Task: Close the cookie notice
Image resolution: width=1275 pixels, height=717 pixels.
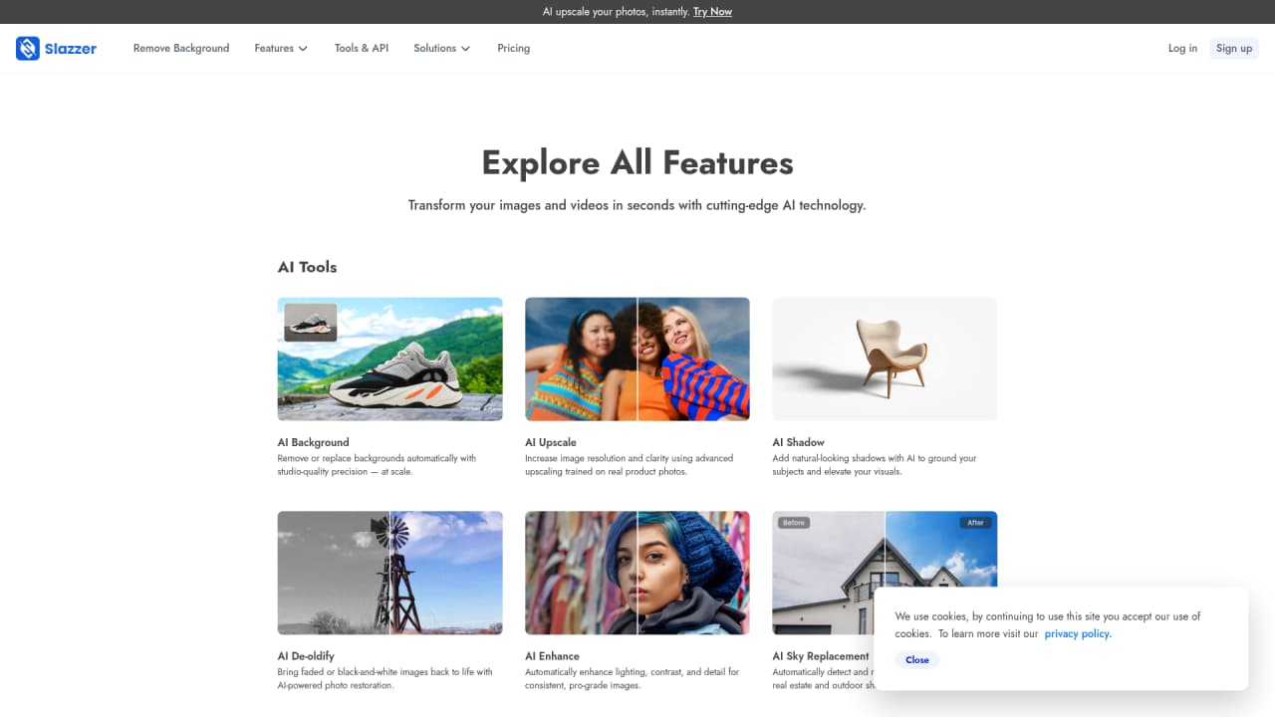Action: (x=917, y=660)
